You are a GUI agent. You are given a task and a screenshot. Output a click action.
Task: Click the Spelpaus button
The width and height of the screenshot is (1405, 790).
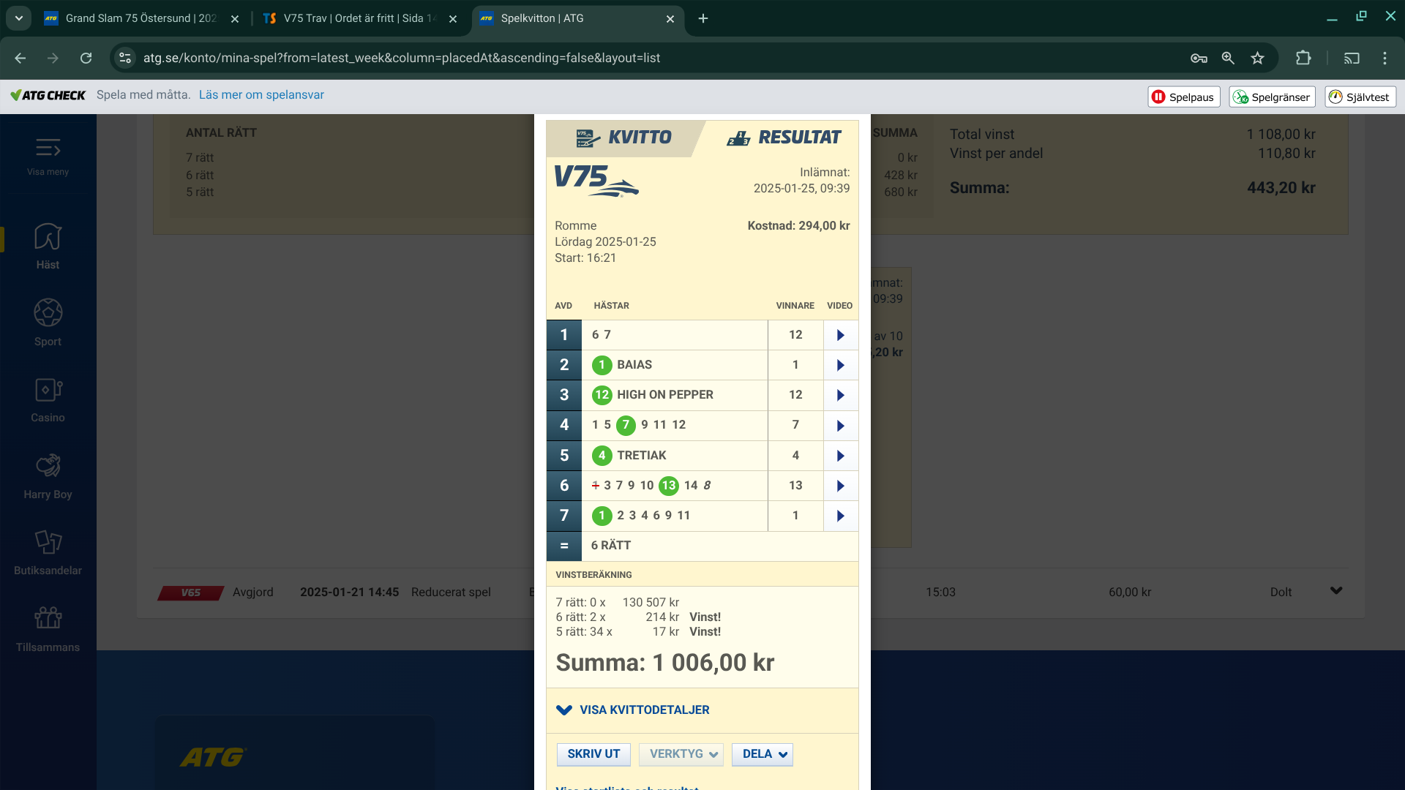(1183, 97)
